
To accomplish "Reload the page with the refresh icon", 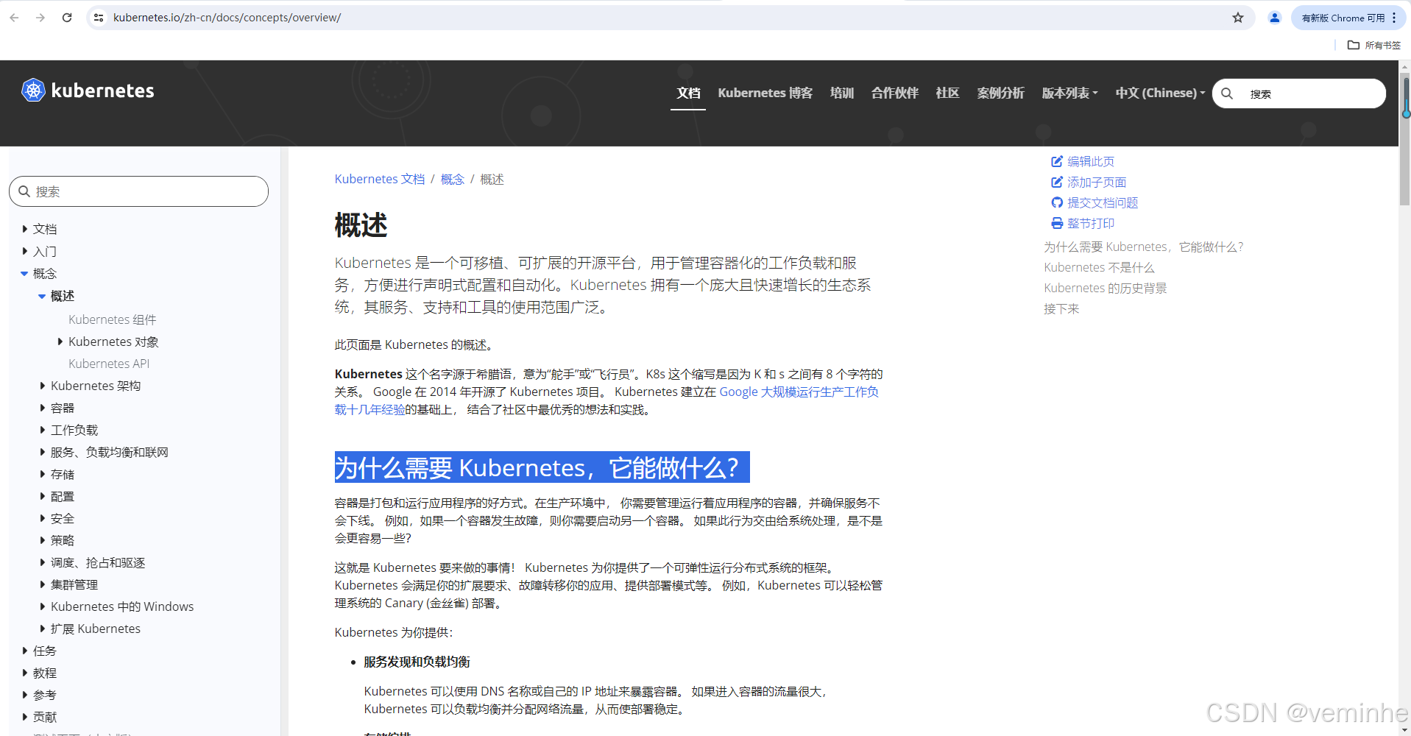I will [x=67, y=18].
